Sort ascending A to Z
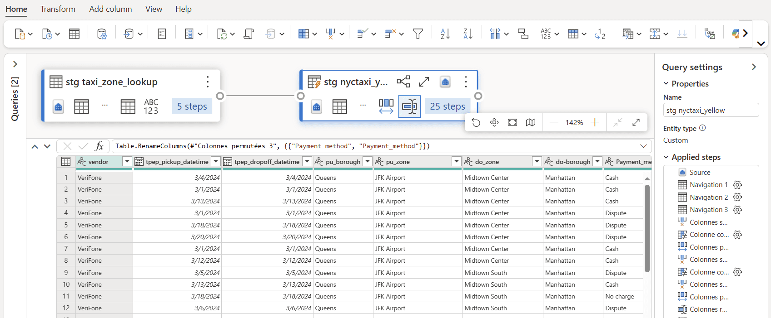Viewport: 771px width, 318px height. (445, 34)
